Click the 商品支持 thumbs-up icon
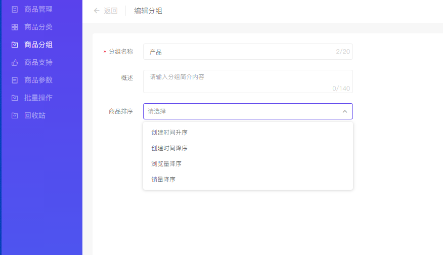The height and width of the screenshot is (255, 443). click(x=15, y=62)
